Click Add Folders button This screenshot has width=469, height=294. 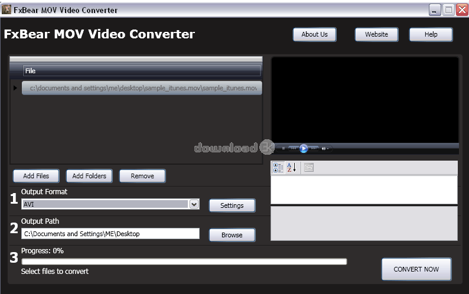[89, 176]
